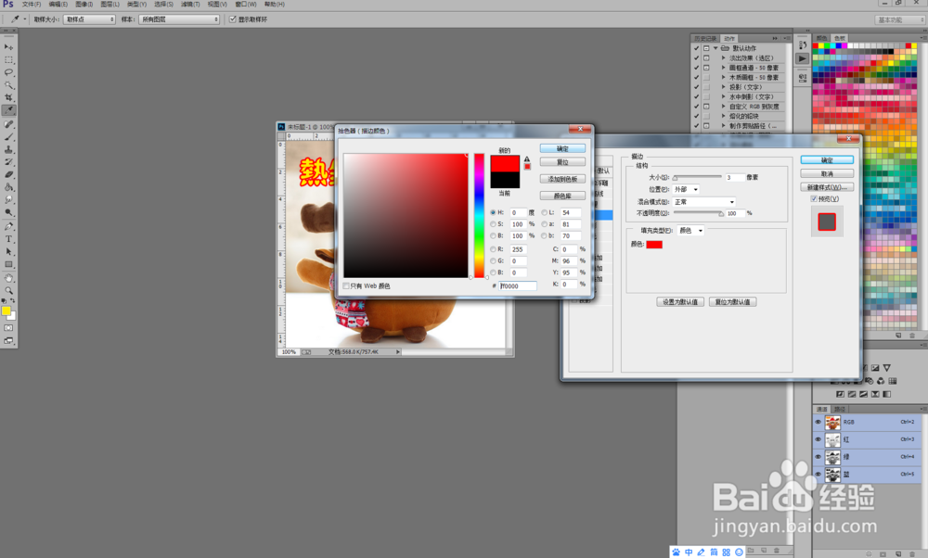Switch to the Color tab
Image resolution: width=928 pixels, height=558 pixels.
coord(821,38)
